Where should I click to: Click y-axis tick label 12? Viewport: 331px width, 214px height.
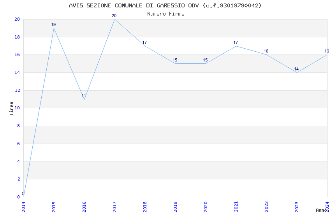[x=17, y=90]
